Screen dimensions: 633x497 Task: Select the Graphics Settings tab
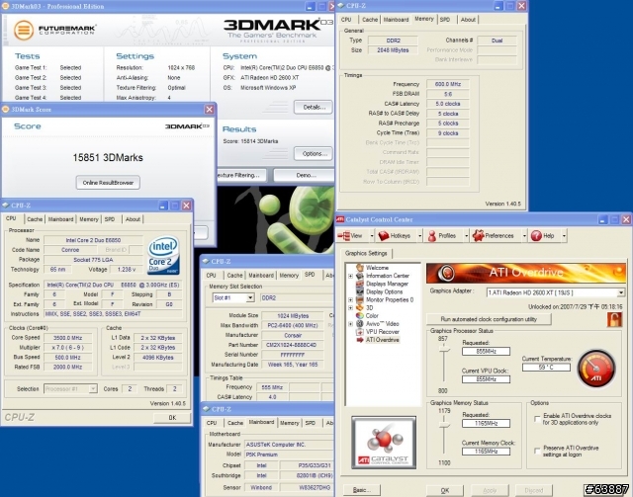[366, 253]
